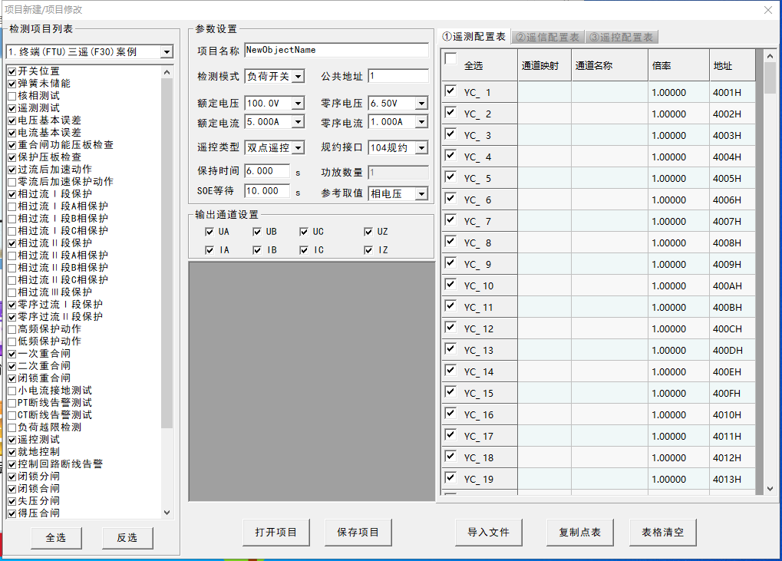The image size is (782, 561).
Task: Check the 全选 header checkbox in table
Action: pyautogui.click(x=450, y=59)
